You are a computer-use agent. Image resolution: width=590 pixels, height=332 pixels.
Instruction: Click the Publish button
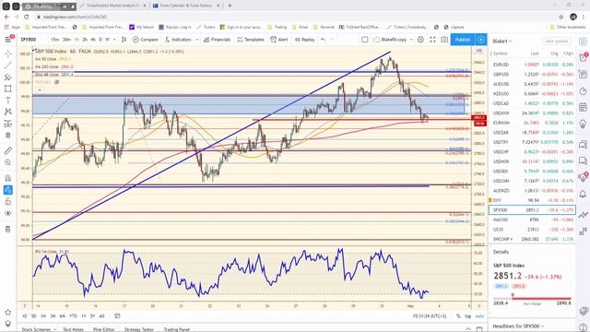463,40
